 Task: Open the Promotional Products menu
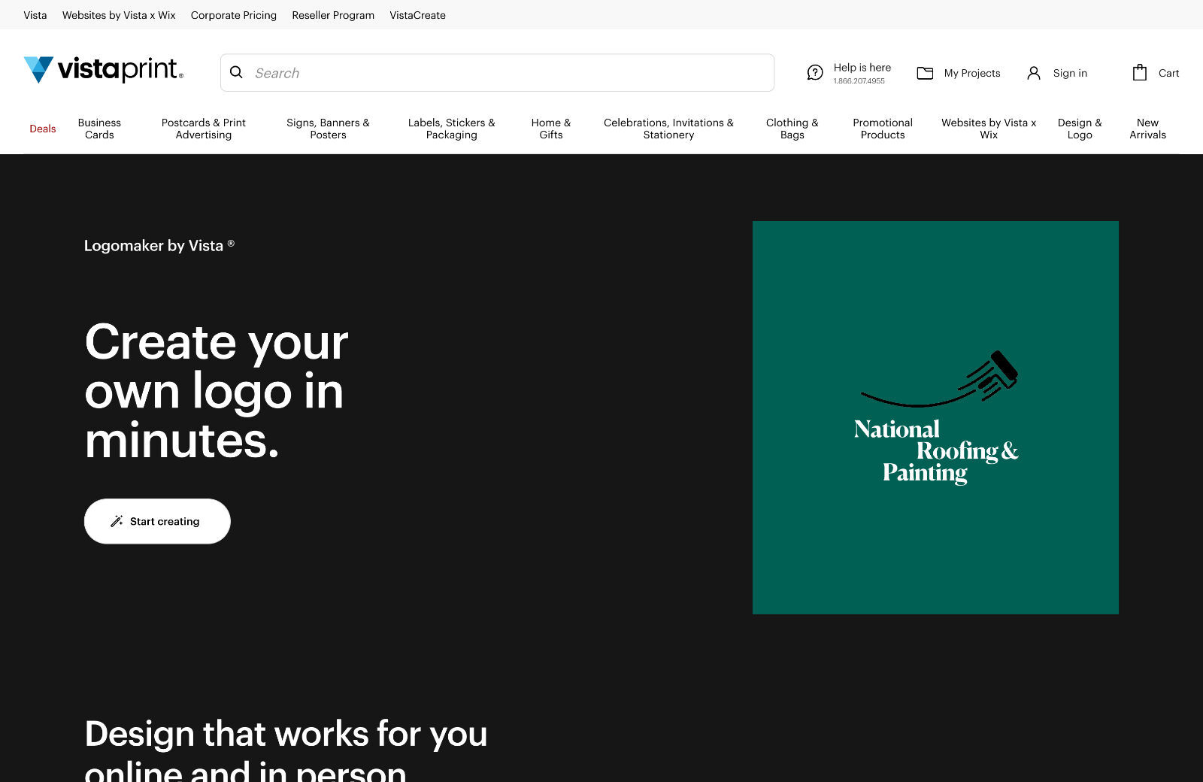coord(883,129)
